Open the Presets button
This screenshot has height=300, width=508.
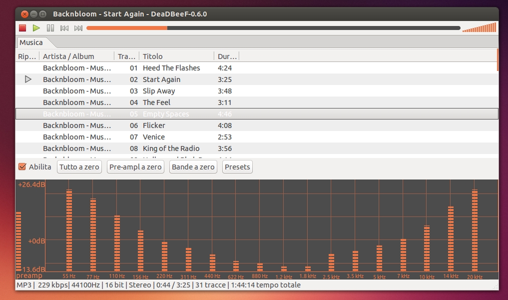tap(237, 167)
